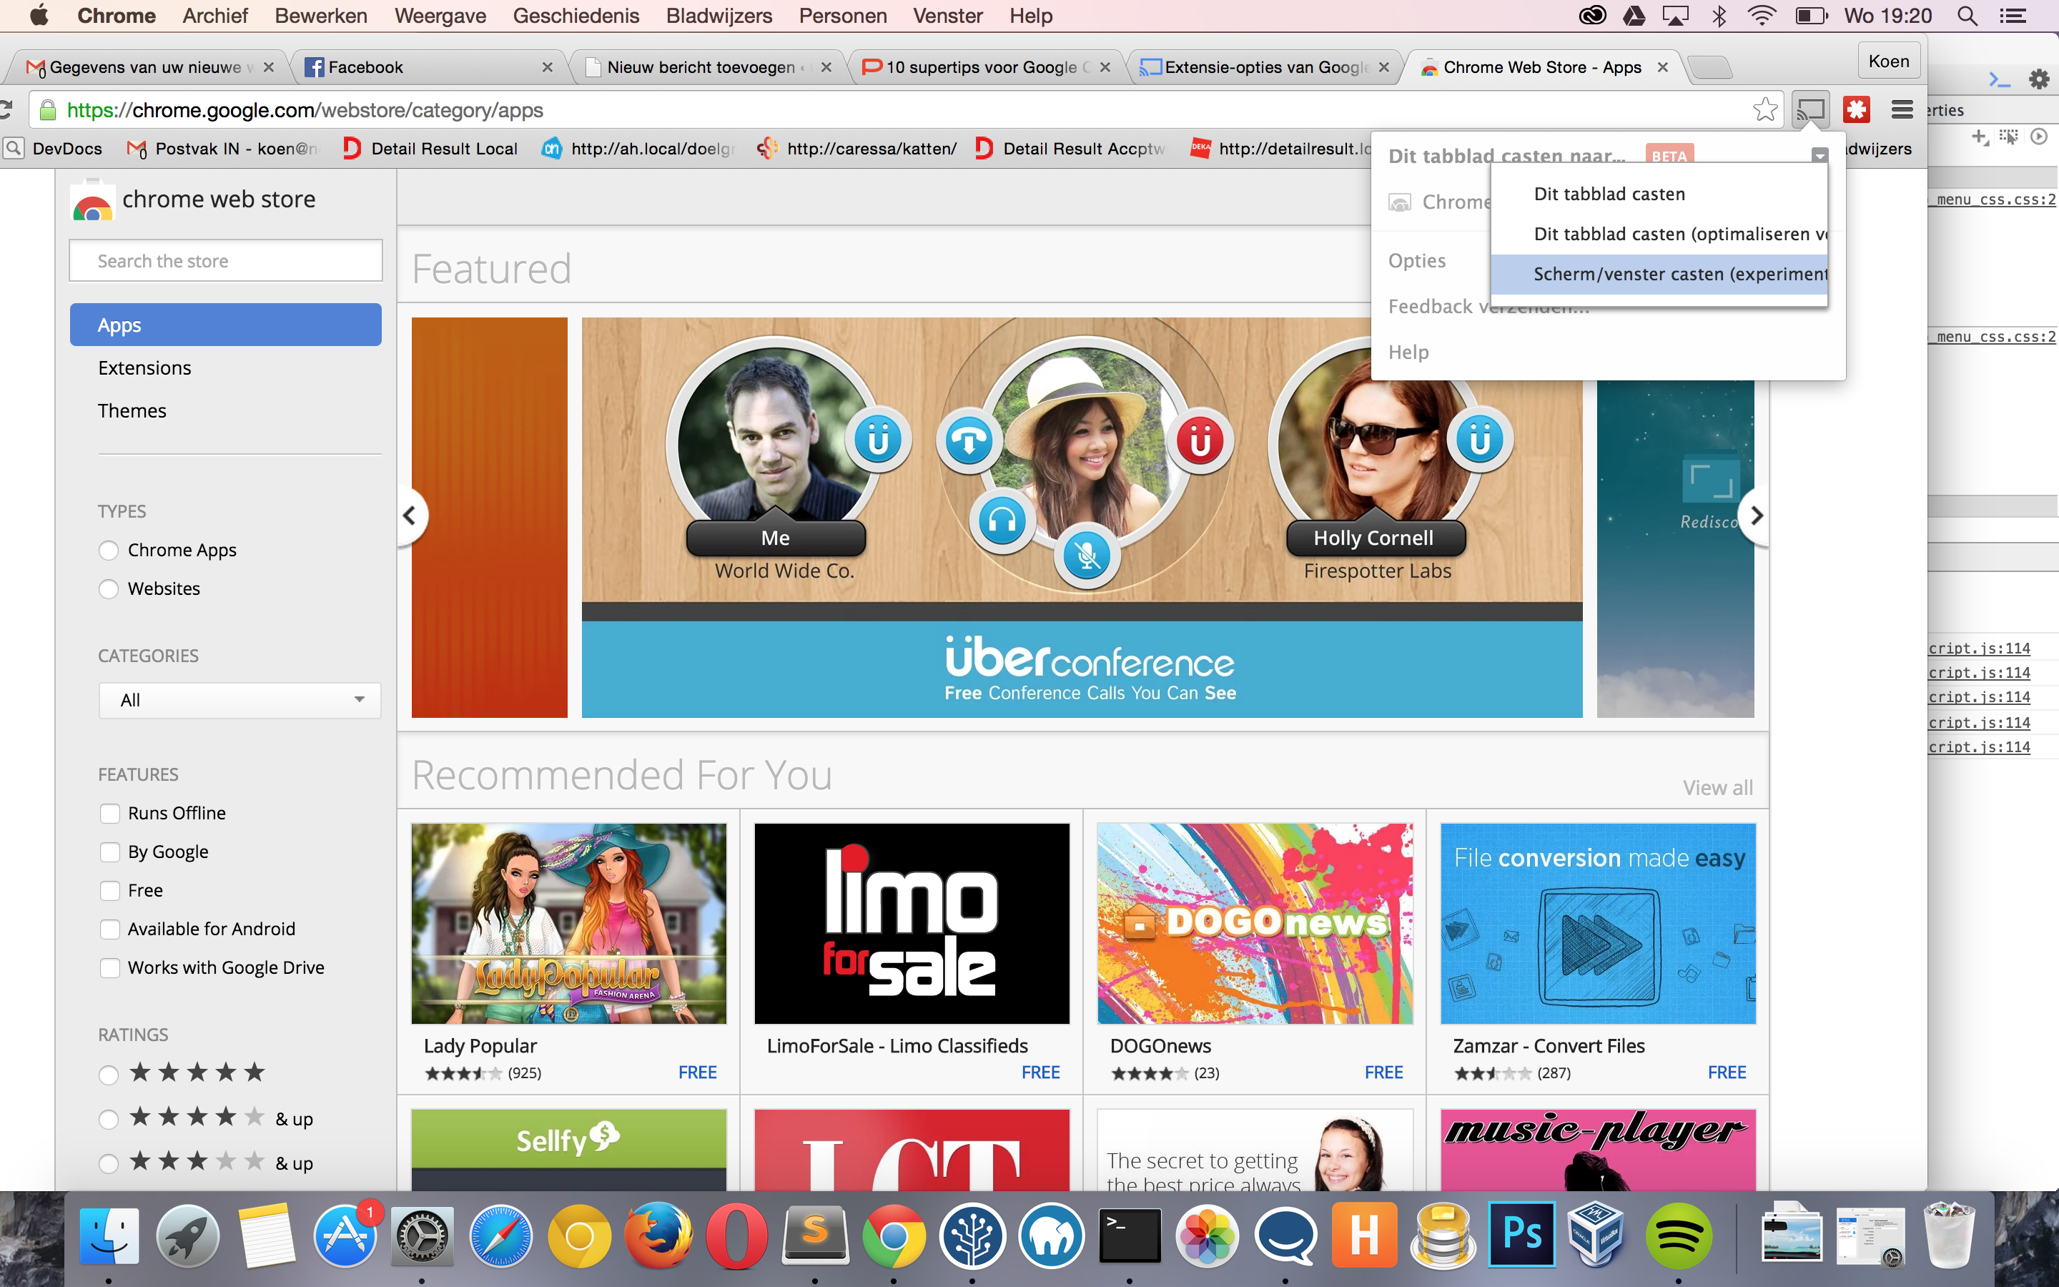Open the DevDocs bookmark
The image size is (2059, 1287).
(x=54, y=149)
